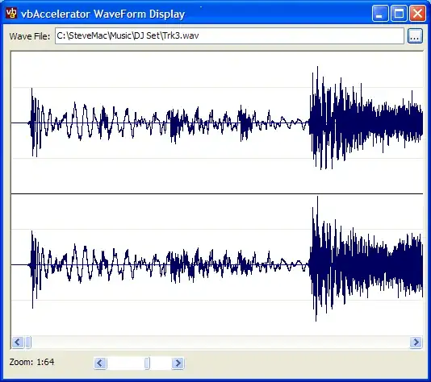Viewport: 431px width, 382px height.
Task: Click the waveform scrollbar left arrow
Action: click(x=18, y=343)
